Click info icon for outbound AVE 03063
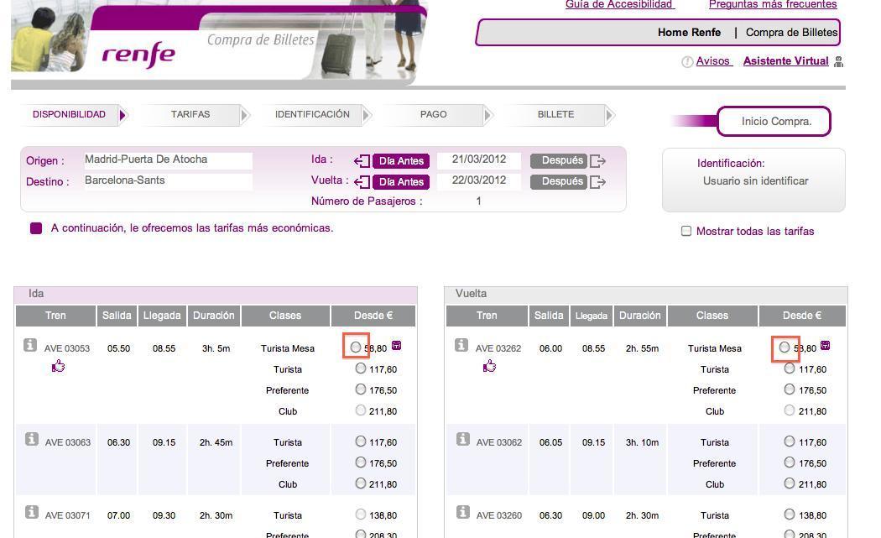This screenshot has height=538, width=881. [31, 439]
